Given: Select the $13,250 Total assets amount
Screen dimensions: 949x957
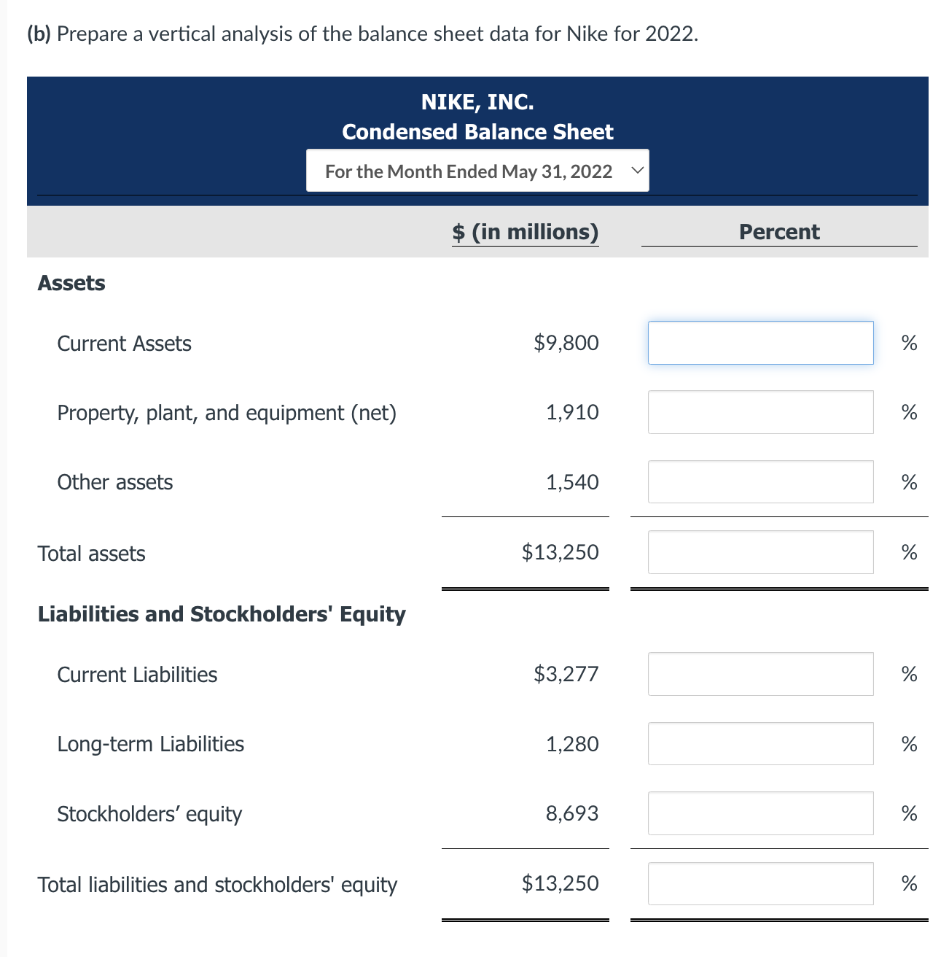Looking at the screenshot, I should coord(560,552).
